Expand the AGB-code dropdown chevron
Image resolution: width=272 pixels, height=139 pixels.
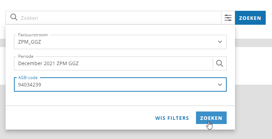click(x=220, y=85)
